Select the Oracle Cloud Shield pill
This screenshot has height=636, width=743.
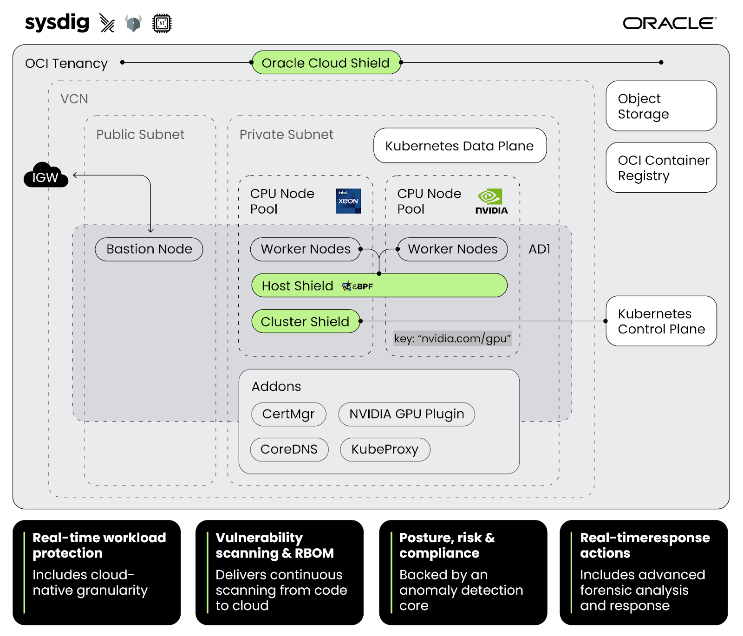[x=326, y=62]
